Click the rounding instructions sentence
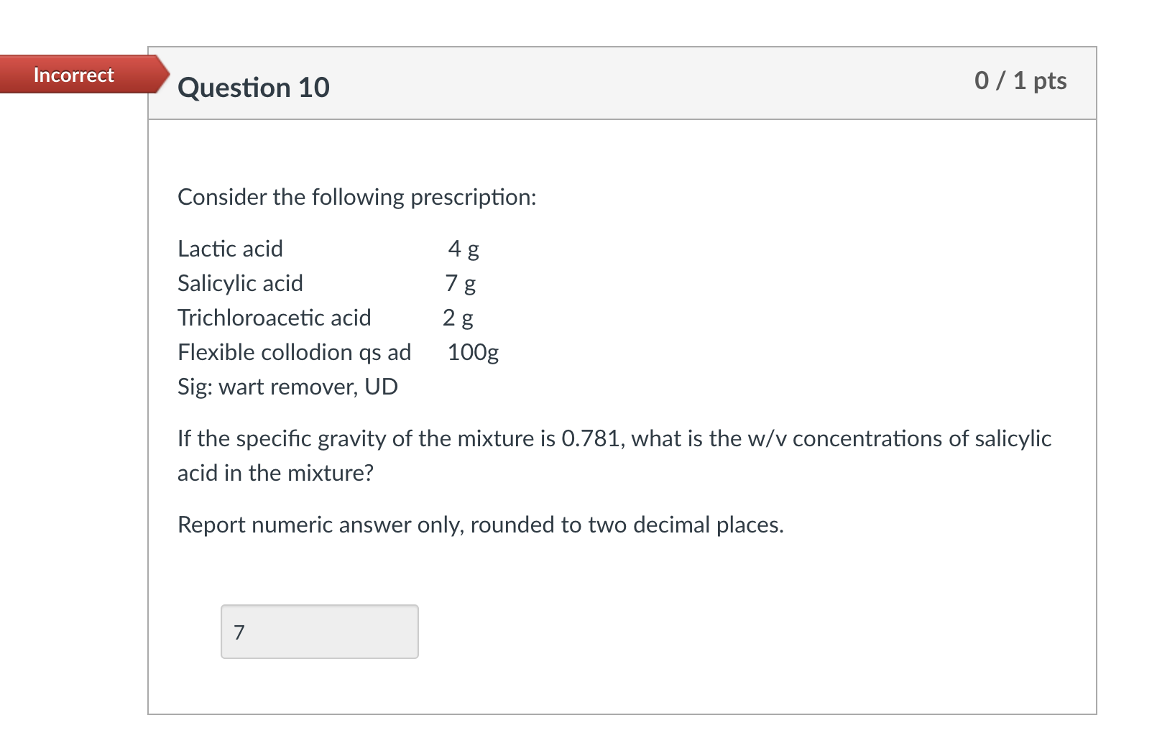Viewport: 1157px width, 756px height. click(481, 525)
